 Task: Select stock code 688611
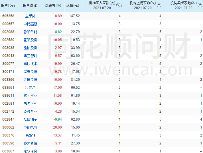tap(8, 96)
